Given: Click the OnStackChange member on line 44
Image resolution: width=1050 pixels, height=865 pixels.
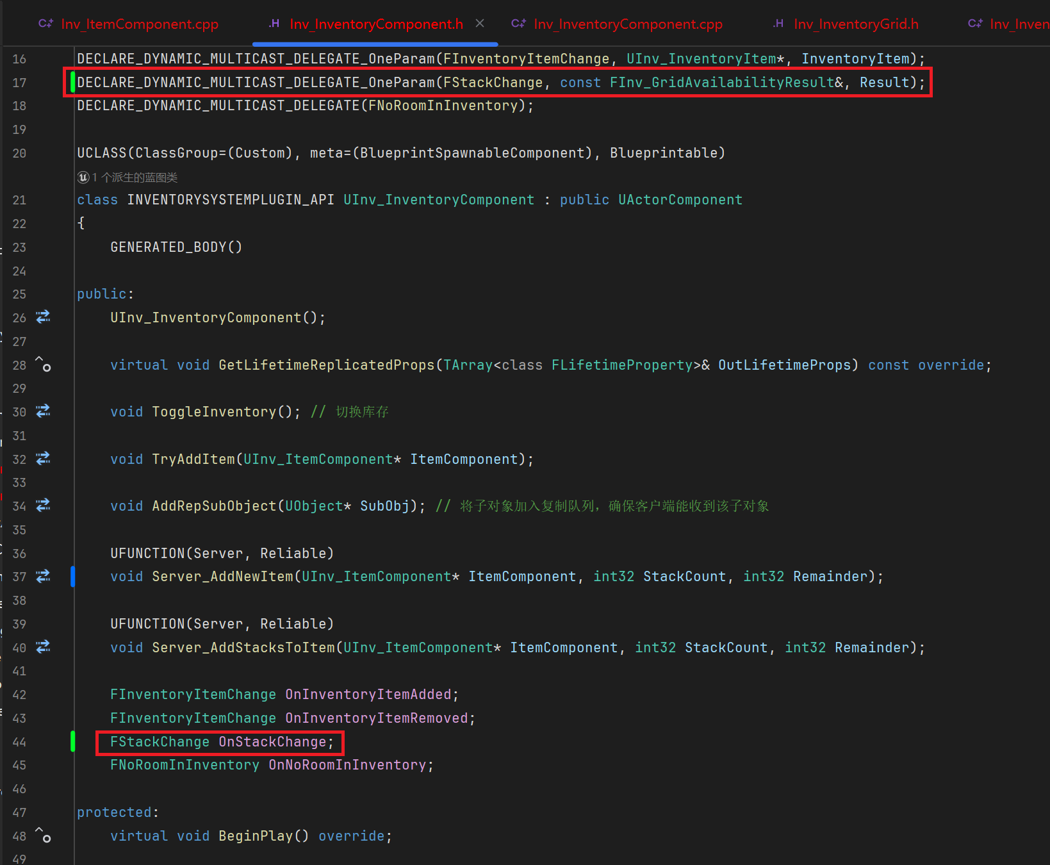Looking at the screenshot, I should pos(272,742).
